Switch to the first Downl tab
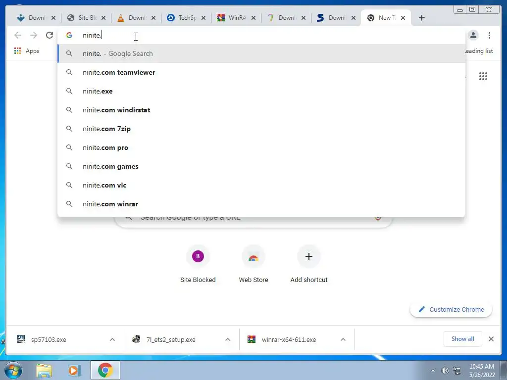Viewport: 507px width, 380px height. (x=36, y=18)
